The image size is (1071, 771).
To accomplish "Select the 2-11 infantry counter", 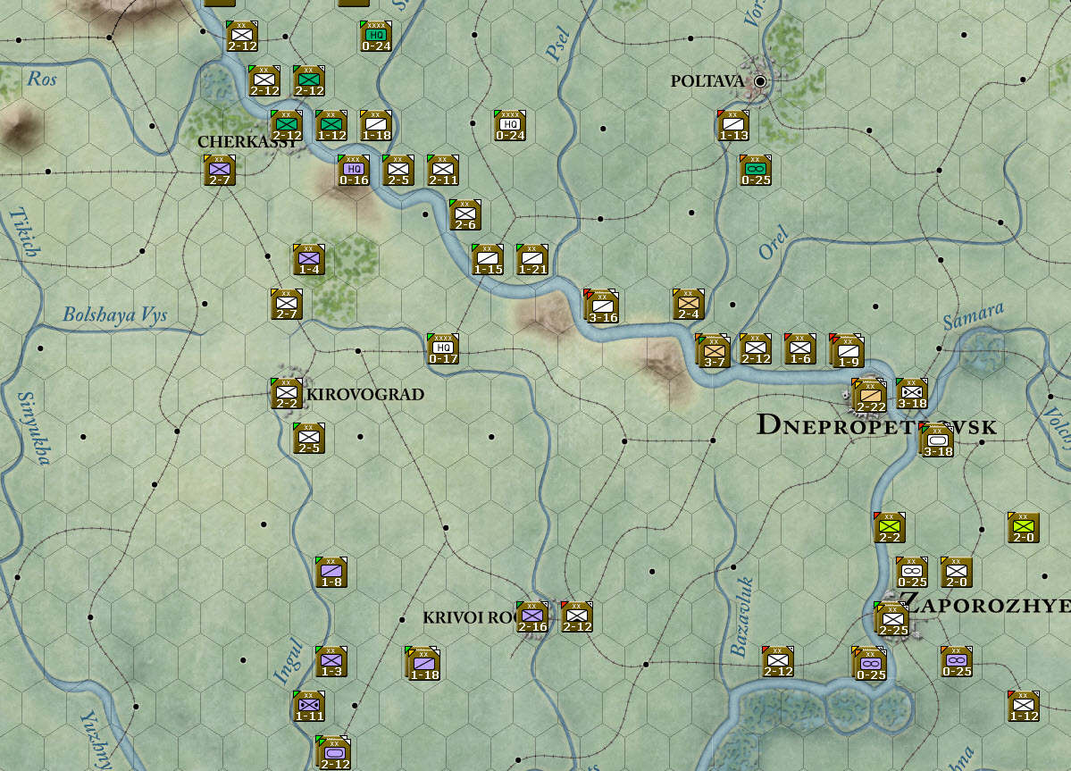I will [443, 171].
